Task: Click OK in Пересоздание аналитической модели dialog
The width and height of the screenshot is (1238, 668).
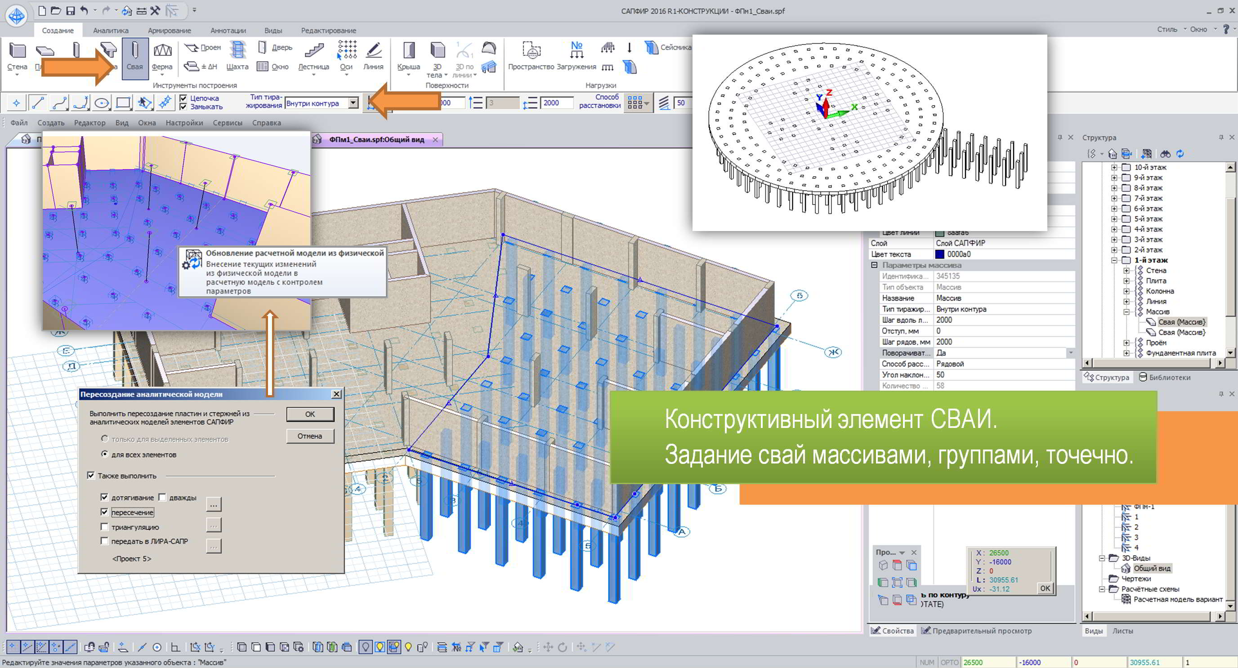Action: point(310,414)
